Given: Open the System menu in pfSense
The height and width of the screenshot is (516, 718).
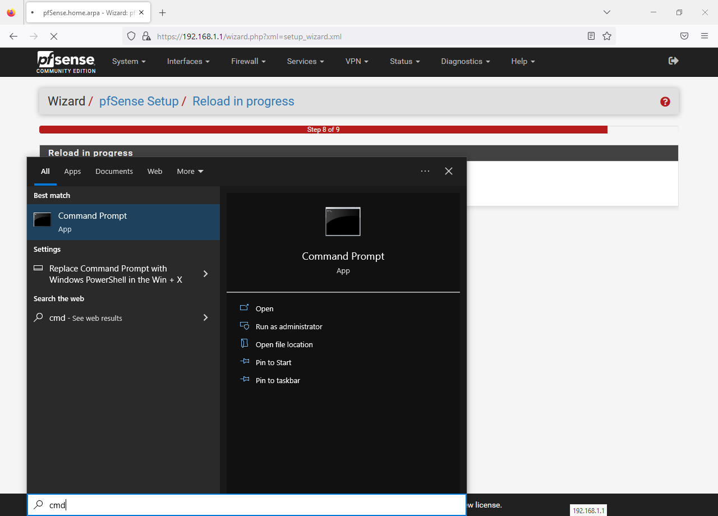Looking at the screenshot, I should 129,62.
